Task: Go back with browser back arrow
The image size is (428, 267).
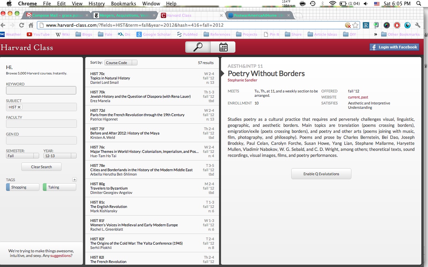Action: coord(3,25)
